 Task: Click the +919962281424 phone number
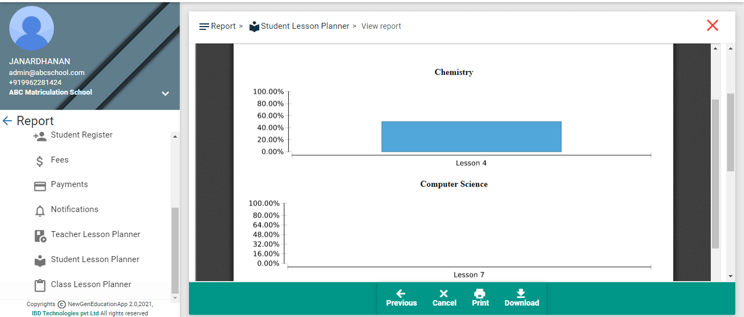(35, 83)
